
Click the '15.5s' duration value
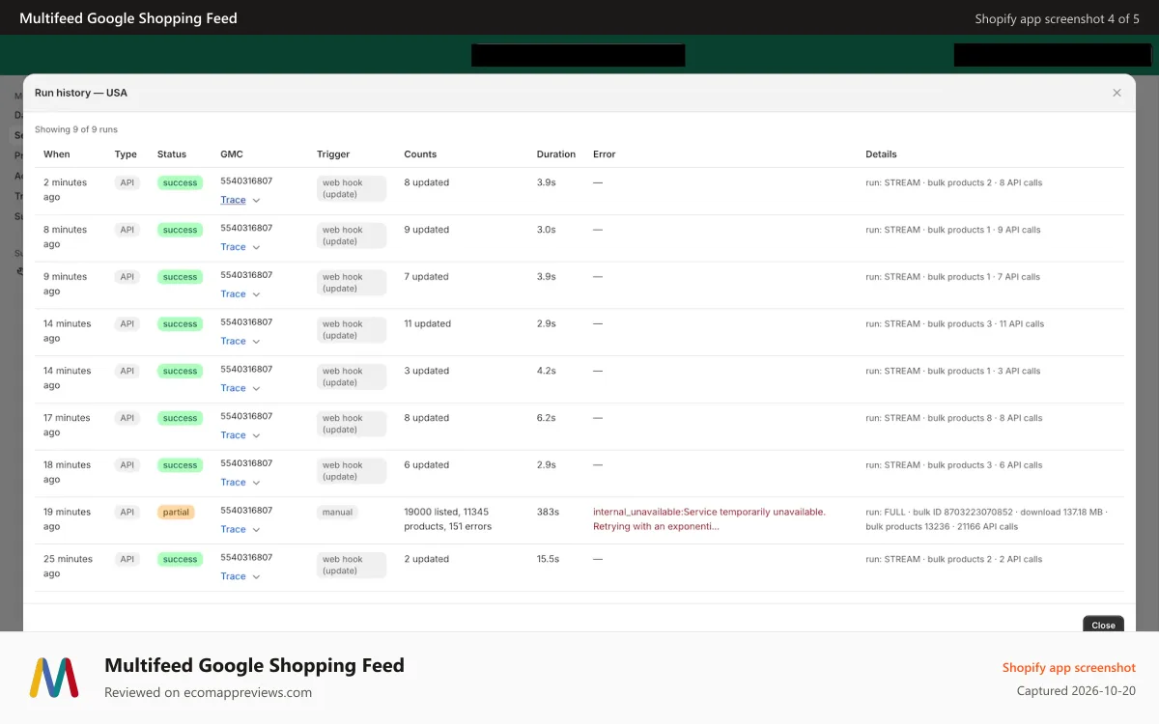pyautogui.click(x=549, y=559)
